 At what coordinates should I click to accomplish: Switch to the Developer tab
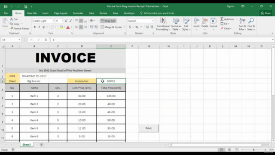[129, 13]
